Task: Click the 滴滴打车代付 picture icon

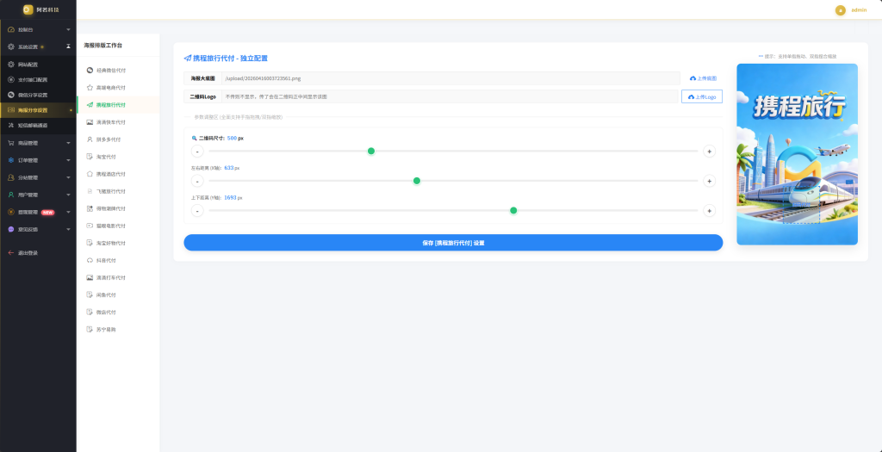Action: [x=90, y=278]
